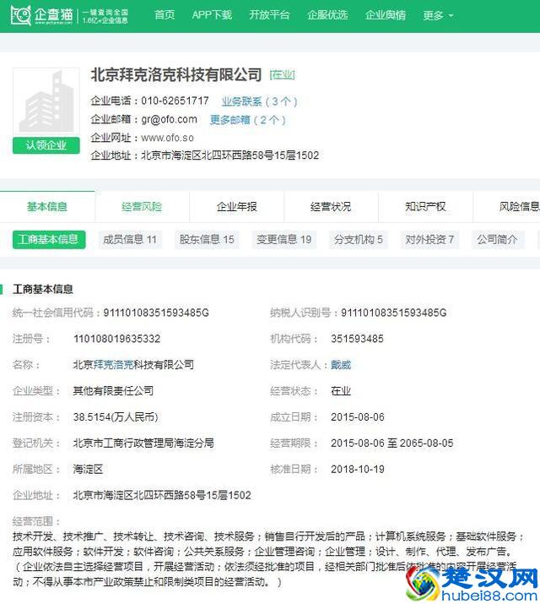Click the email gr@ofo.com text

coord(169,120)
